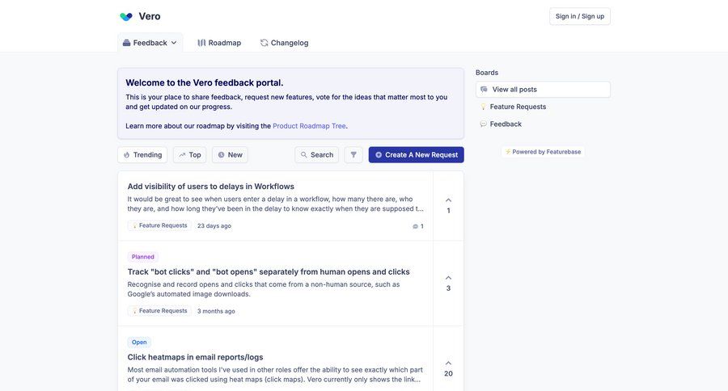Select View all posts board
728x391 pixels.
tap(543, 89)
